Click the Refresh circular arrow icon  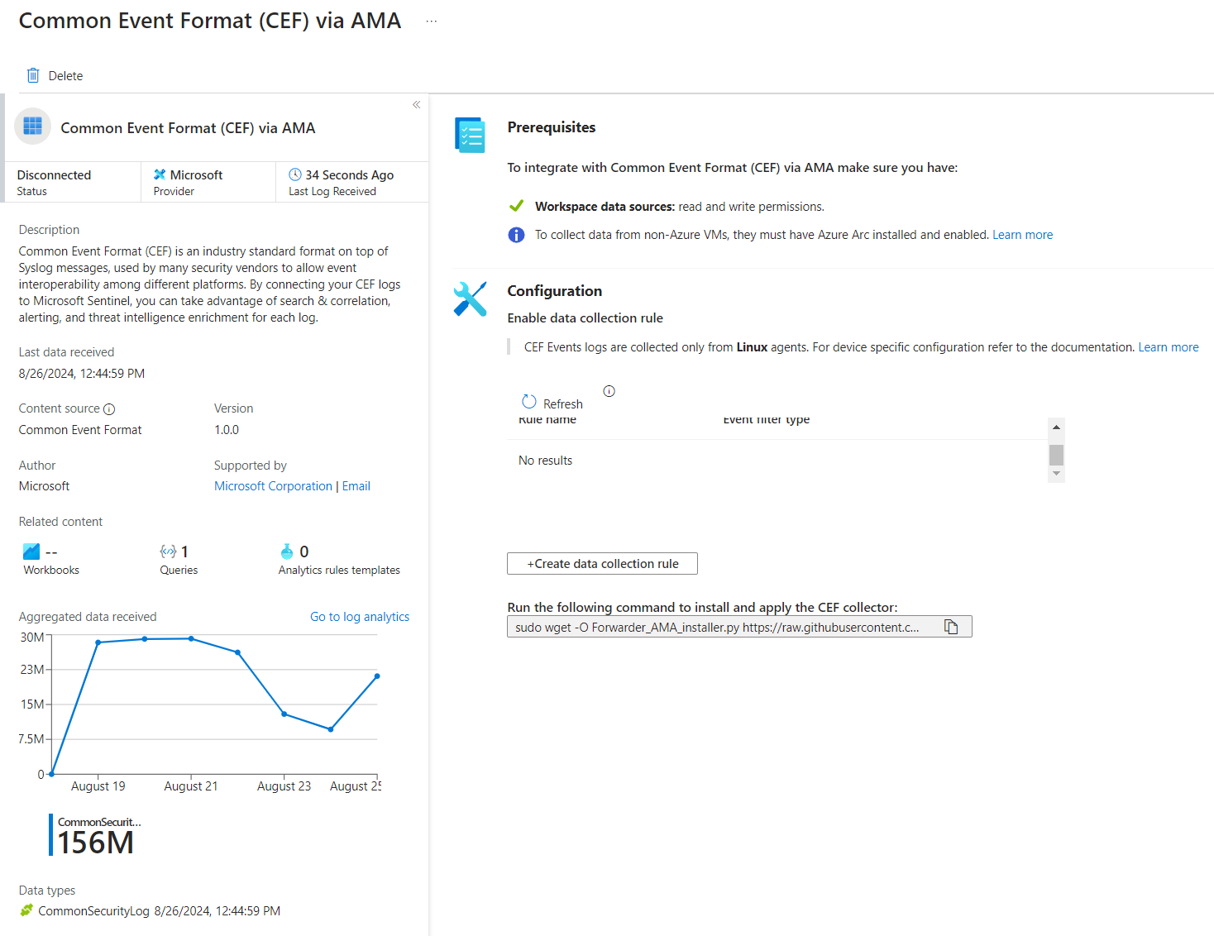tap(529, 402)
